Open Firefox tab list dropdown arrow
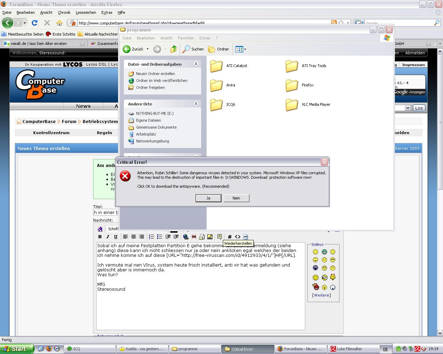The height and width of the screenshot is (354, 443). click(440, 44)
